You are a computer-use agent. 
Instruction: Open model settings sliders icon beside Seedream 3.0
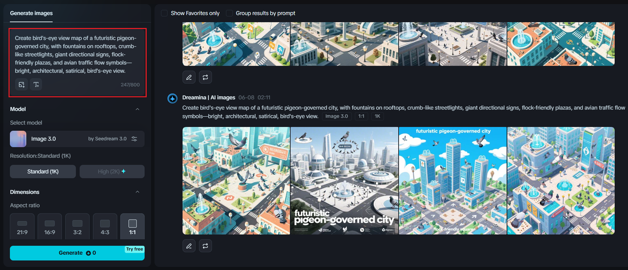click(134, 139)
